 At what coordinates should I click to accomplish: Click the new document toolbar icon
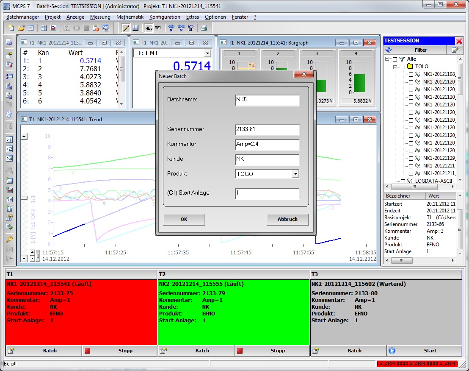click(x=11, y=28)
